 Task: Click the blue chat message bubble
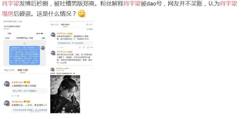tap(25, 55)
